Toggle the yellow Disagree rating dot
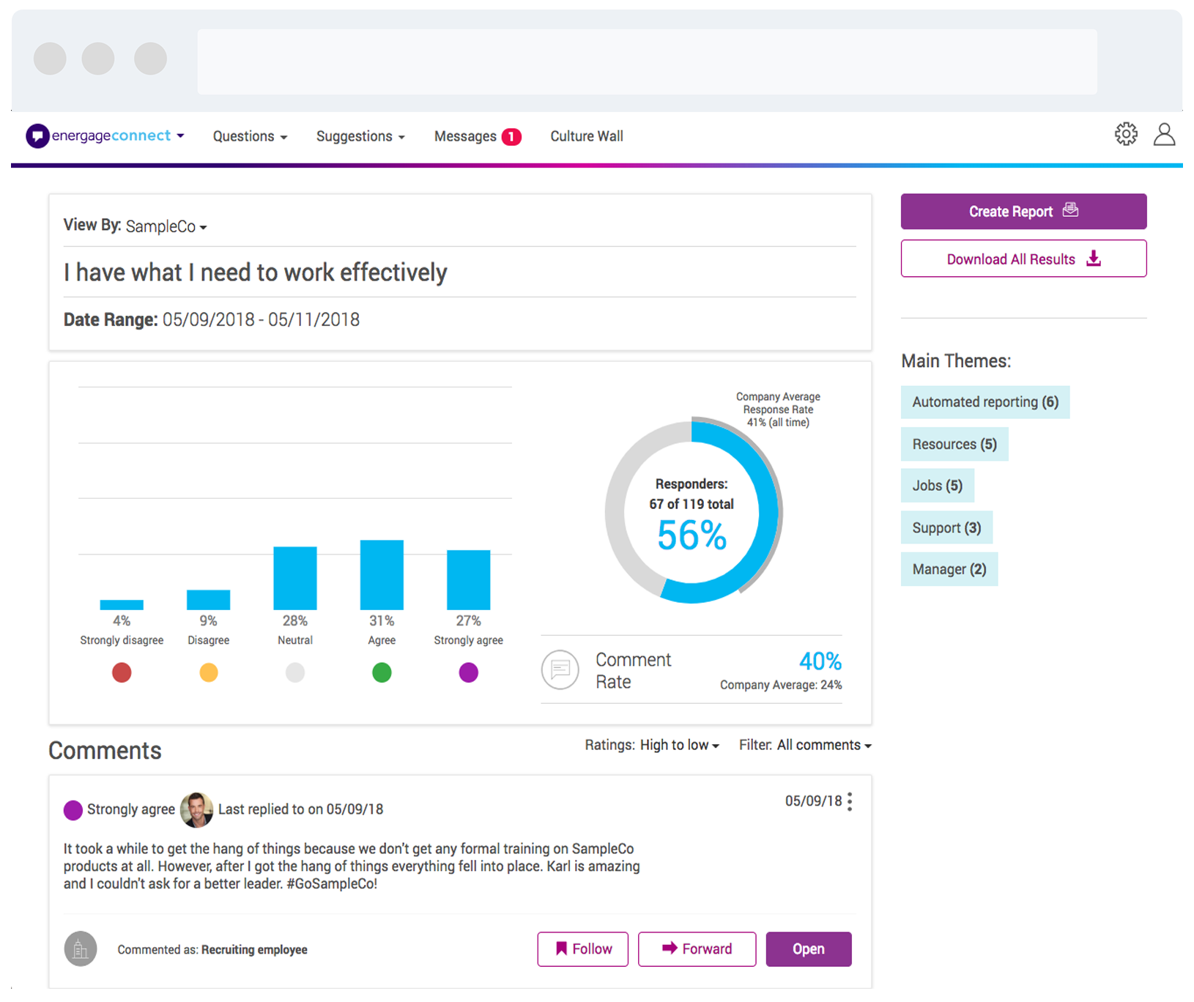 (208, 672)
